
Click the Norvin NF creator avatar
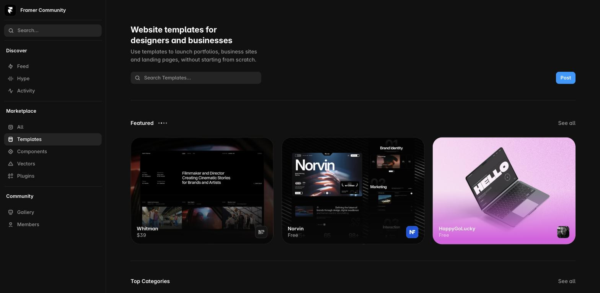412,232
